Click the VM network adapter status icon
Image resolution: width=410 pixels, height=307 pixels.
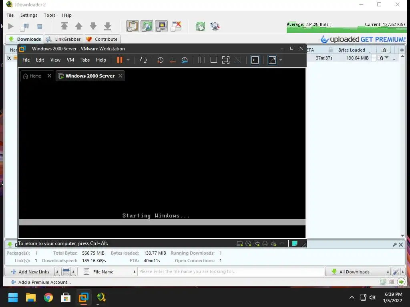pos(257,243)
